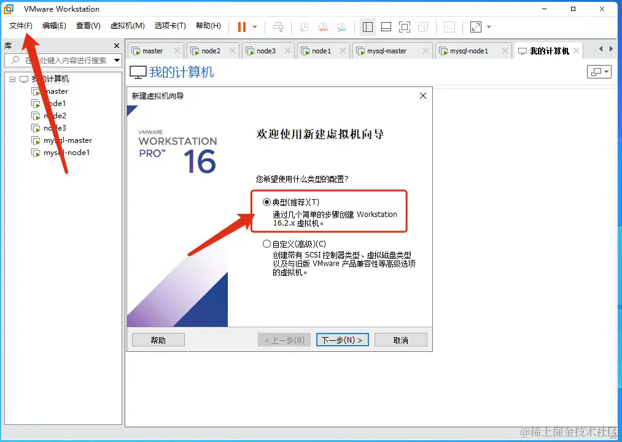Open the 查看(V) menu
This screenshot has height=442, width=622.
(88, 26)
